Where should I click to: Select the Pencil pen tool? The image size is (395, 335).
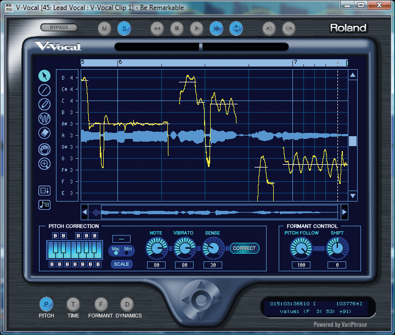44,104
